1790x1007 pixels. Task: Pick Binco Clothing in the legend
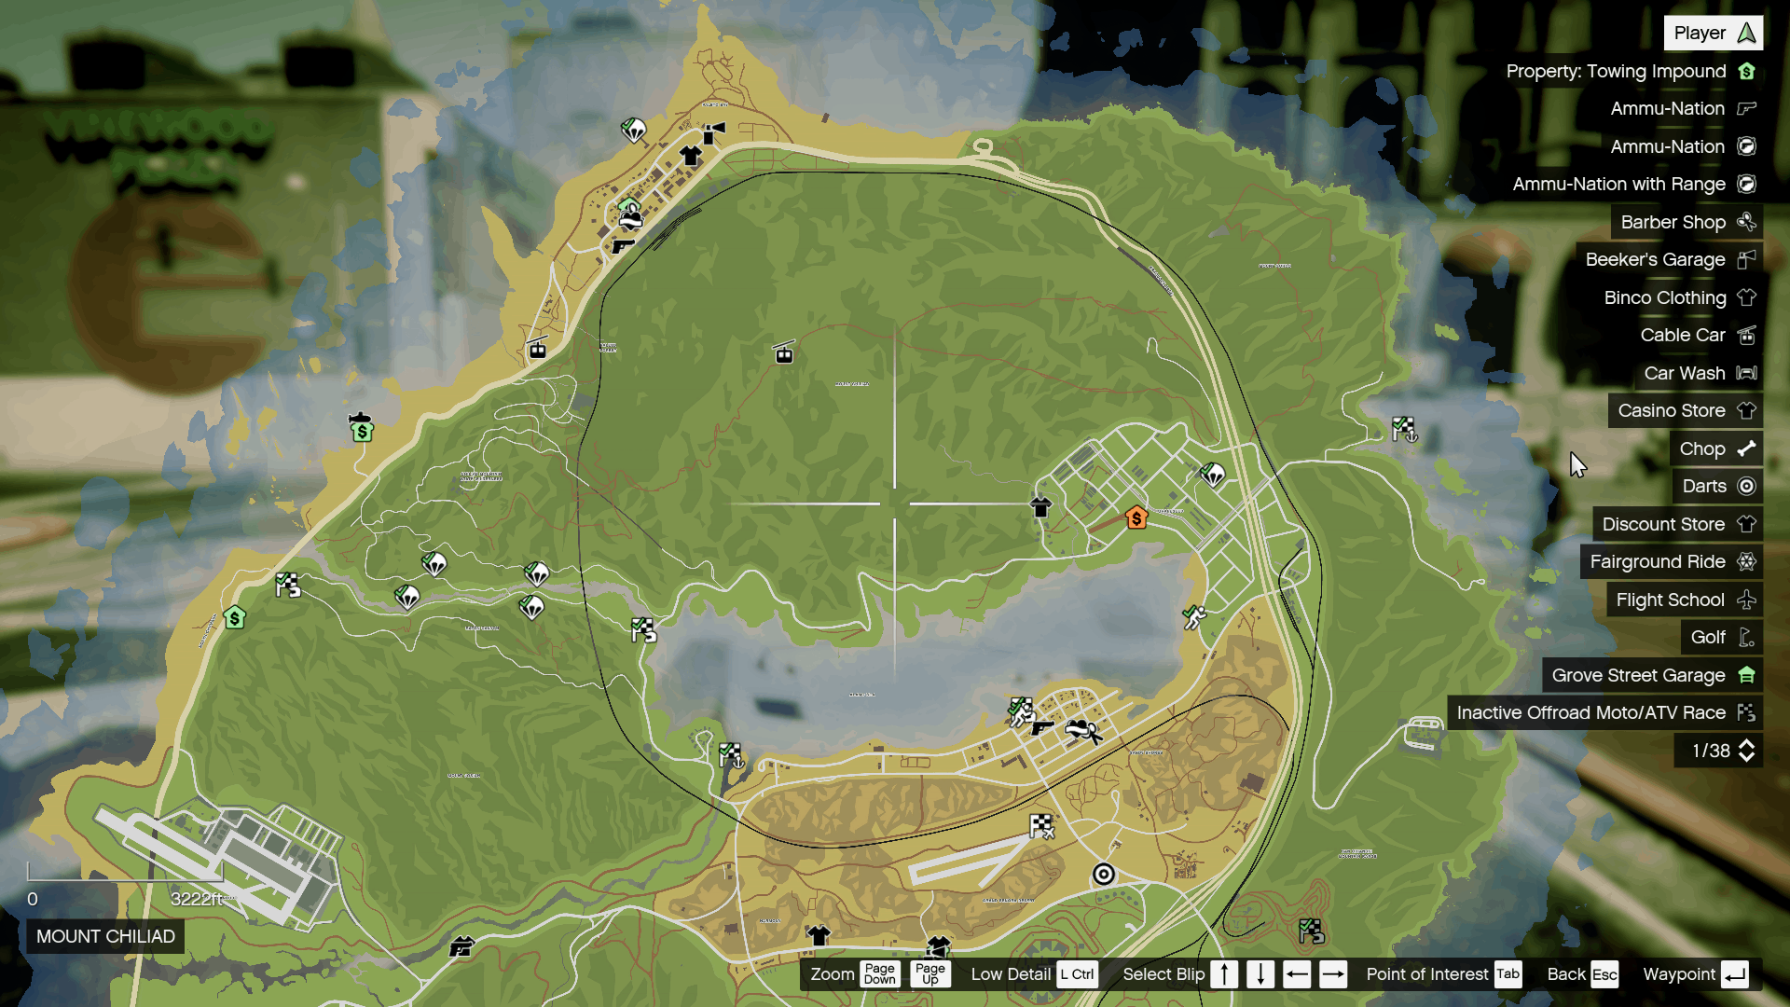1678,297
